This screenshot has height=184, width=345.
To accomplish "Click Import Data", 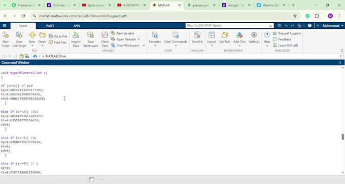I will coord(76,39).
